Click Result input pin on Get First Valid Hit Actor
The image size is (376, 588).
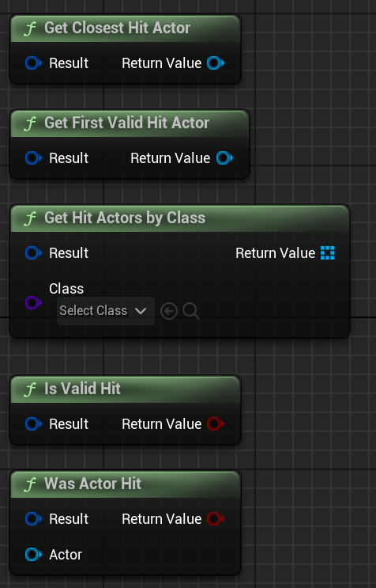coord(33,157)
